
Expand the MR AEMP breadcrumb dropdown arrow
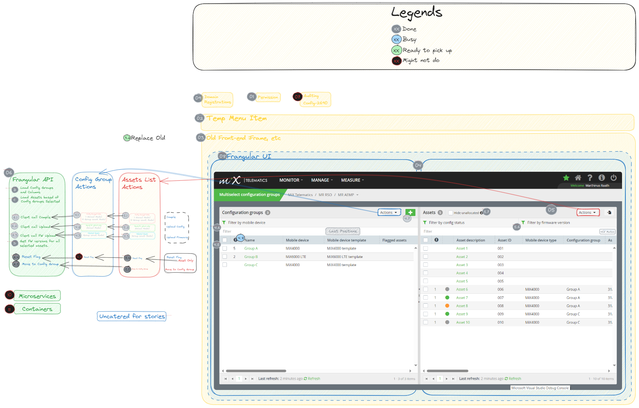click(x=357, y=195)
